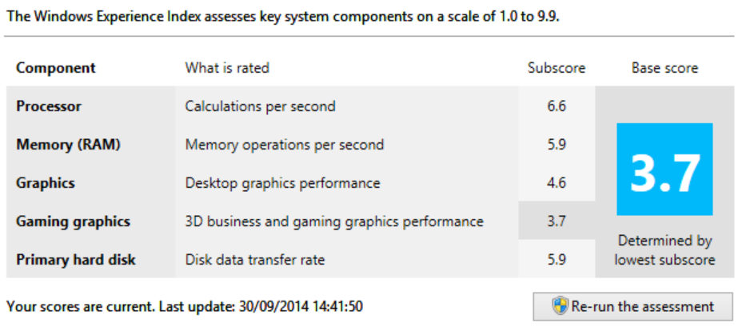Click the Disk data transfer rate text

[x=255, y=260]
